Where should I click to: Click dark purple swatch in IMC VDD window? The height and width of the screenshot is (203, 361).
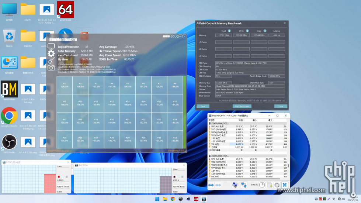tap(174, 177)
